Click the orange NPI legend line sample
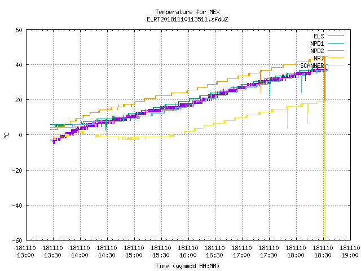The width and height of the screenshot is (361, 271). pos(336,58)
